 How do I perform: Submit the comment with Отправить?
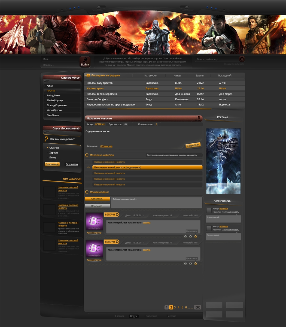[x=97, y=199]
